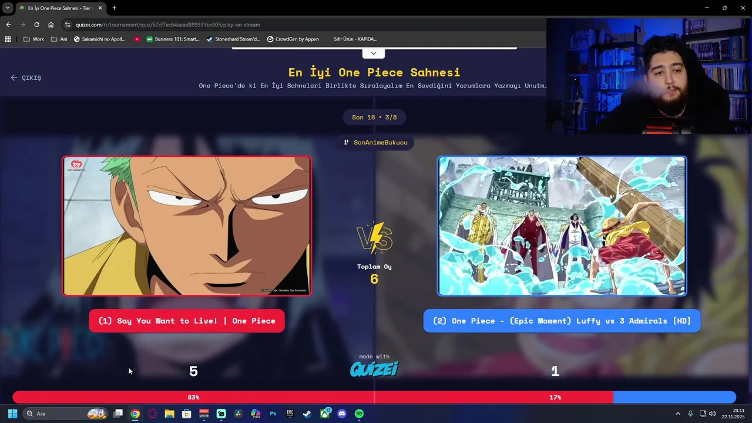Open DaVinci Resolve from the taskbar

(239, 414)
